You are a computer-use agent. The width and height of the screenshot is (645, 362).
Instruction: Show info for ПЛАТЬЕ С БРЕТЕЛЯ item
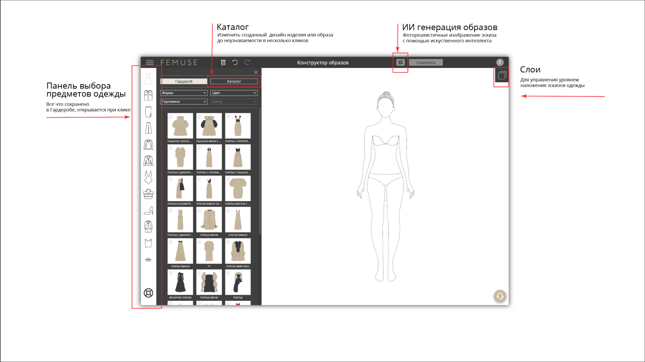coord(228,117)
